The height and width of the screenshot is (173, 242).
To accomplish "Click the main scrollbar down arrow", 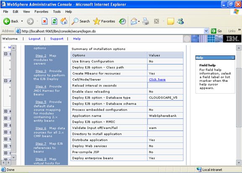I will (239, 163).
